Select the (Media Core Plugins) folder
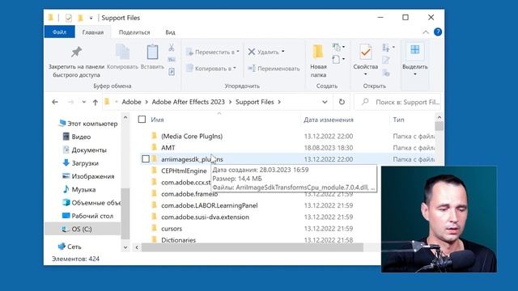This screenshot has width=518, height=291. tap(192, 136)
